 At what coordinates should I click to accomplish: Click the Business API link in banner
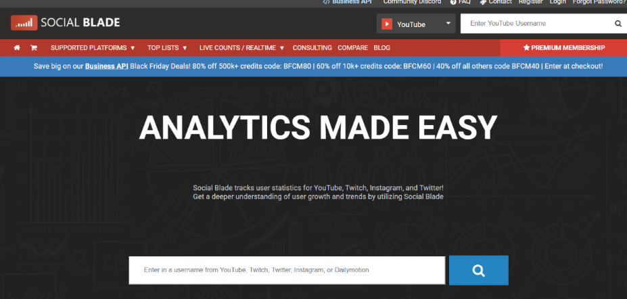pyautogui.click(x=106, y=66)
